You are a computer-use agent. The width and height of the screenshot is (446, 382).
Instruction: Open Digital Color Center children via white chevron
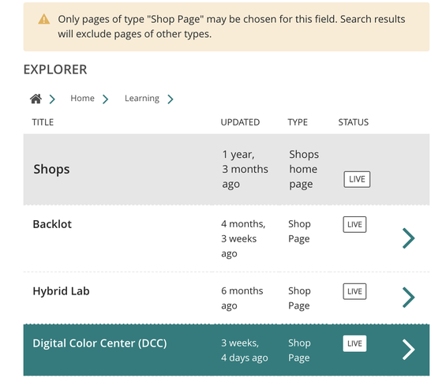coord(409,350)
